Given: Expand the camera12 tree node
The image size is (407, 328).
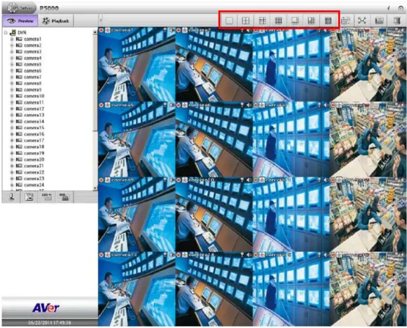Looking at the screenshot, I should [x=12, y=109].
